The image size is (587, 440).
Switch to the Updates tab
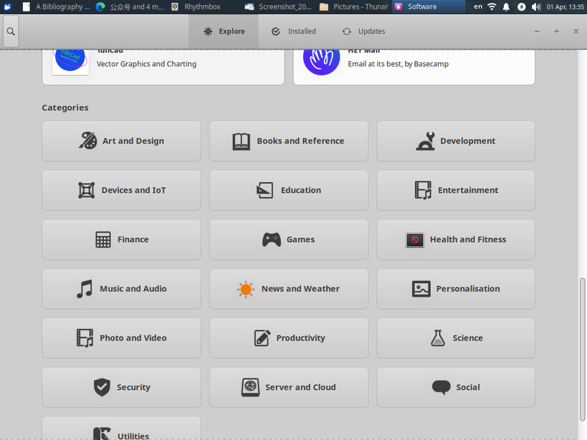(x=363, y=32)
